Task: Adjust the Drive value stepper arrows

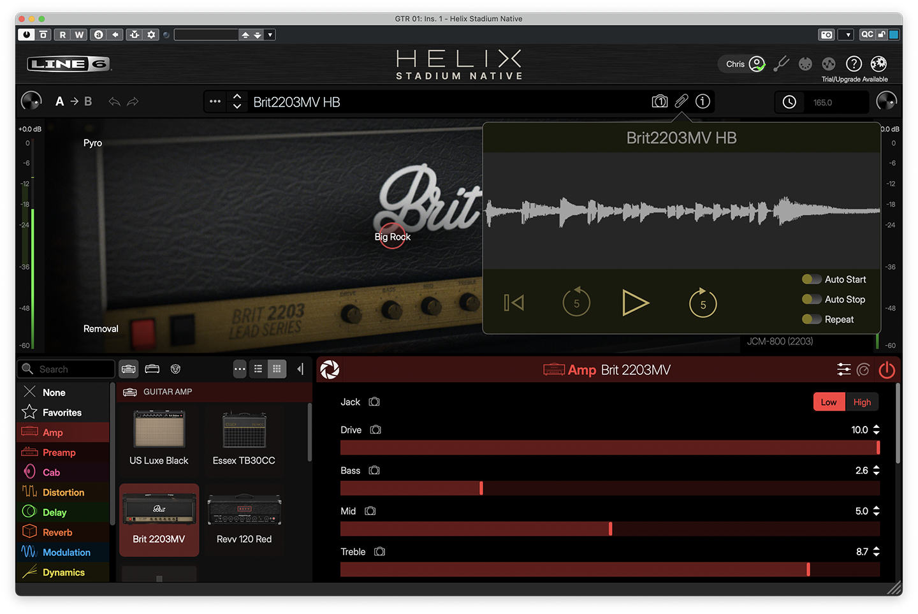Action: (877, 430)
